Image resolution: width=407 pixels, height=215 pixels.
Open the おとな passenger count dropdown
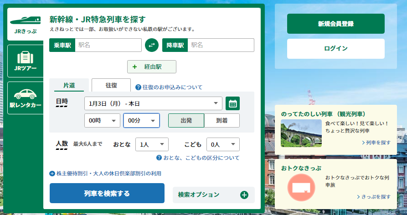(x=152, y=144)
